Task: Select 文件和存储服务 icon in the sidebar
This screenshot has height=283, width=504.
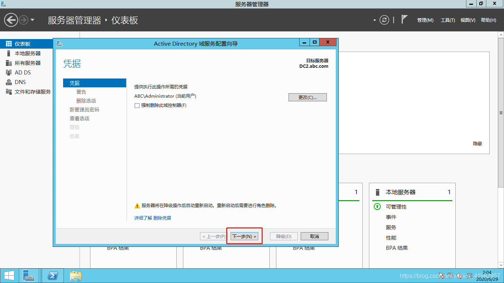Action: pyautogui.click(x=9, y=92)
